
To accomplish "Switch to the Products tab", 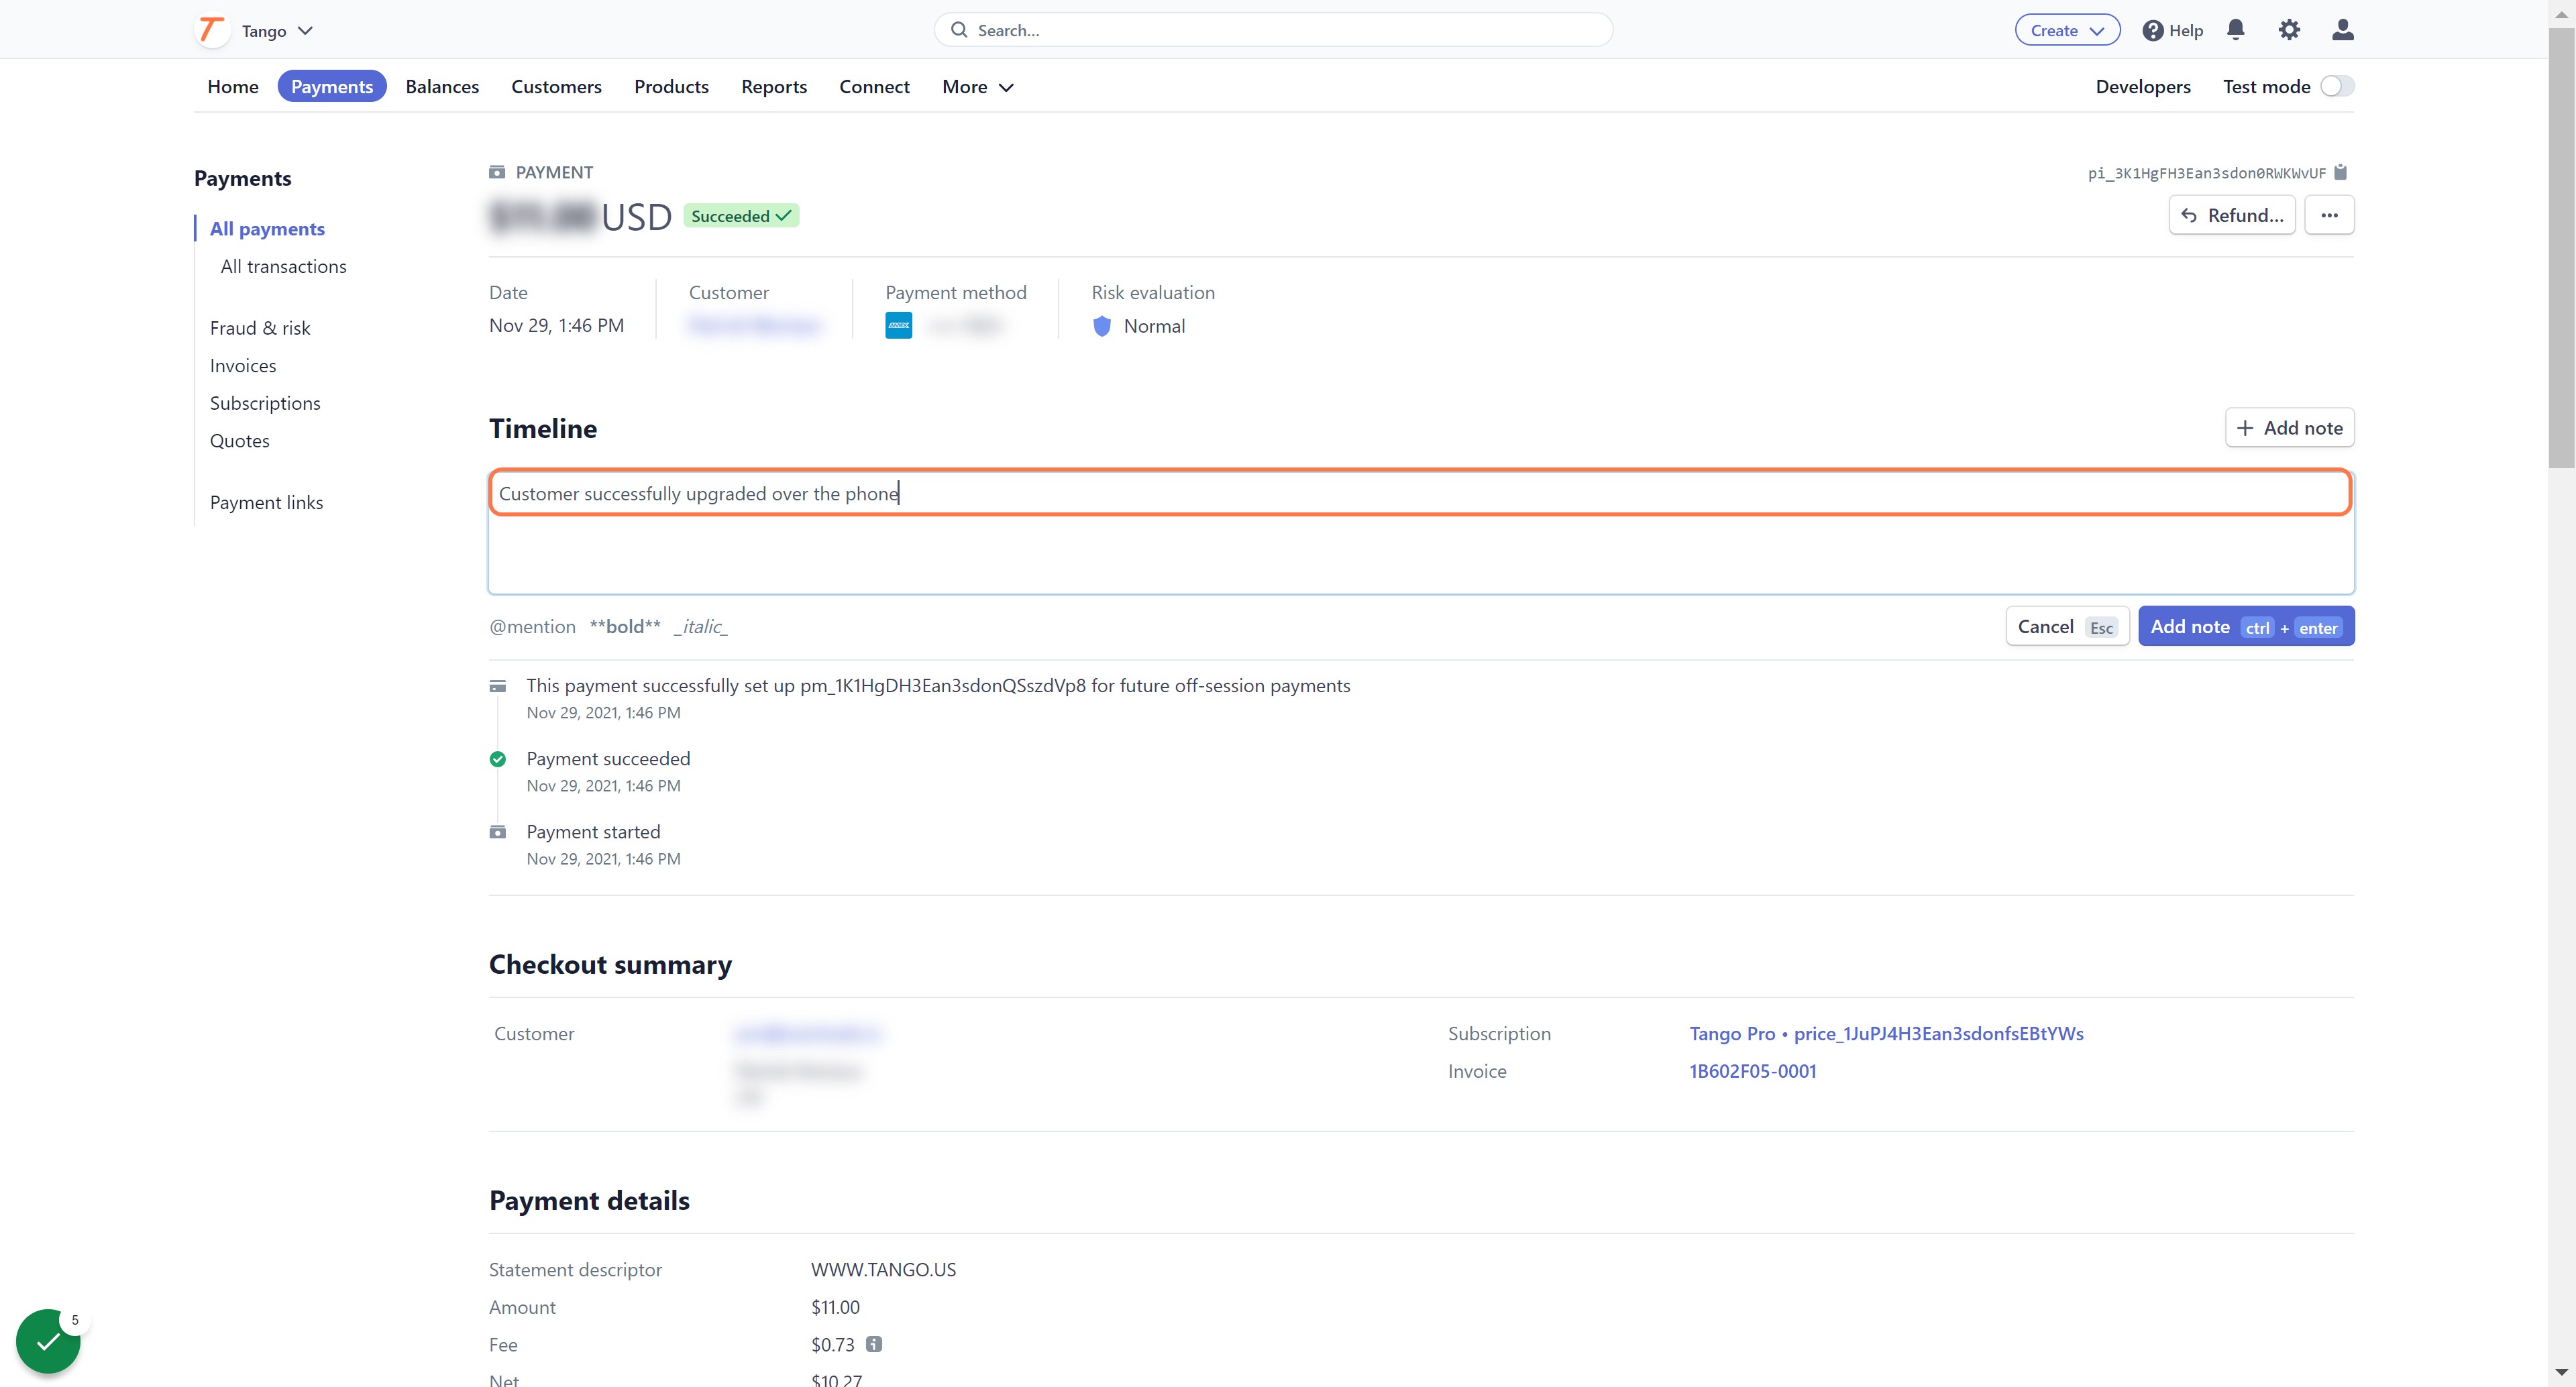I will tap(671, 87).
